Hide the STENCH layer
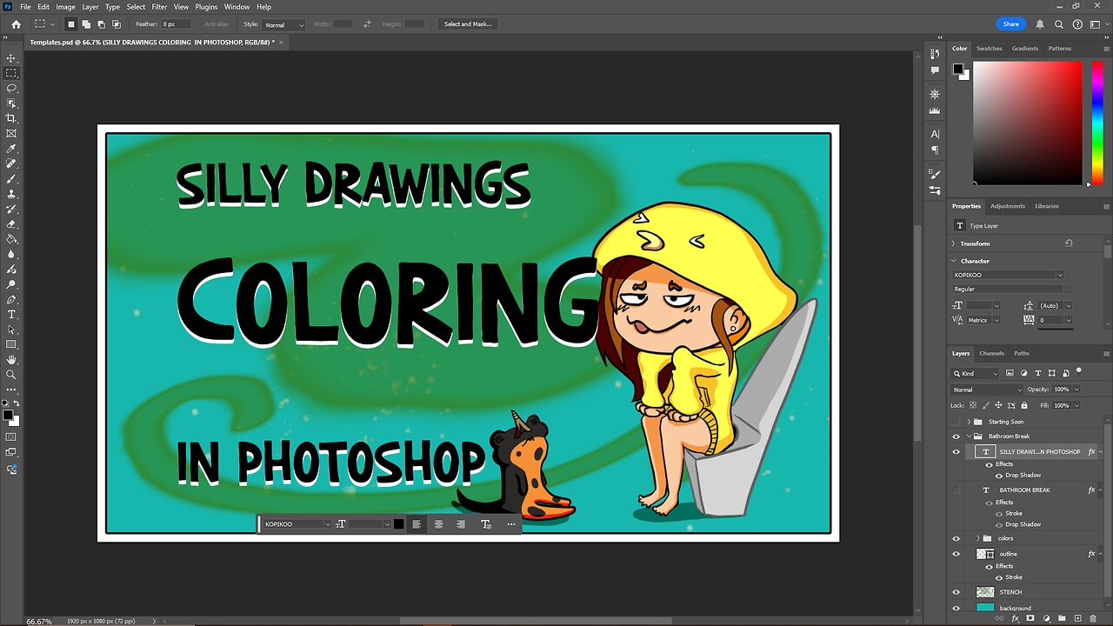This screenshot has width=1113, height=626. (x=956, y=592)
